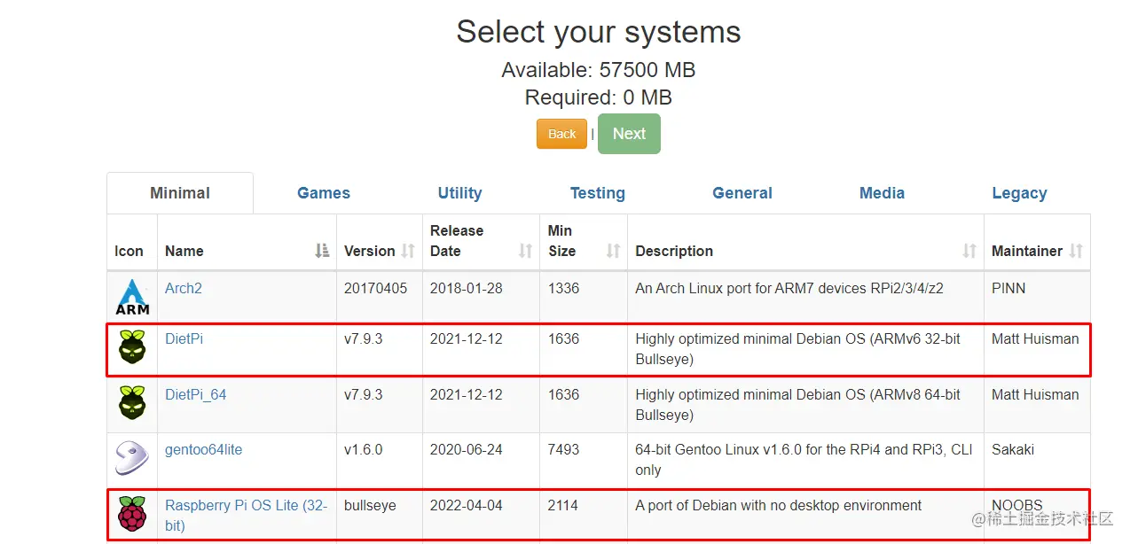
Task: Open the Arch2 link
Action: [184, 288]
